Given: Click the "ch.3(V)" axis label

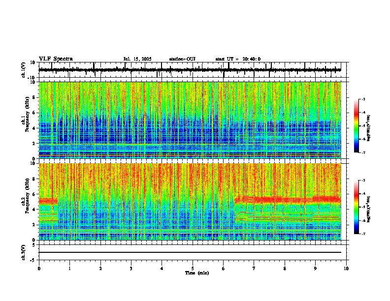Looking at the screenshot, I should 24,253.
